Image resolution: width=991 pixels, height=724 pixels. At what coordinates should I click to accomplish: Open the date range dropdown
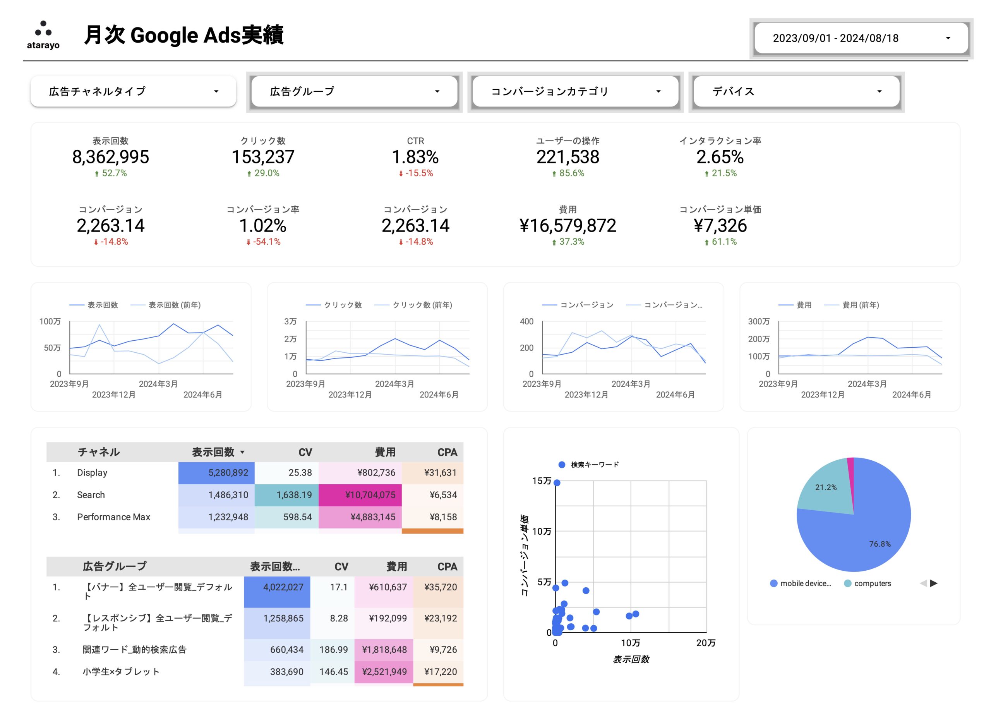861,38
